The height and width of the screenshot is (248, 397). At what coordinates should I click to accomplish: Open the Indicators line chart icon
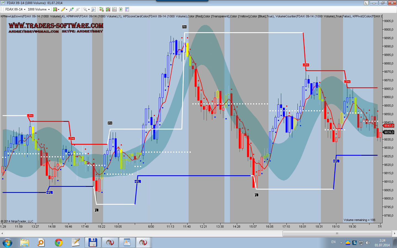[114, 9]
